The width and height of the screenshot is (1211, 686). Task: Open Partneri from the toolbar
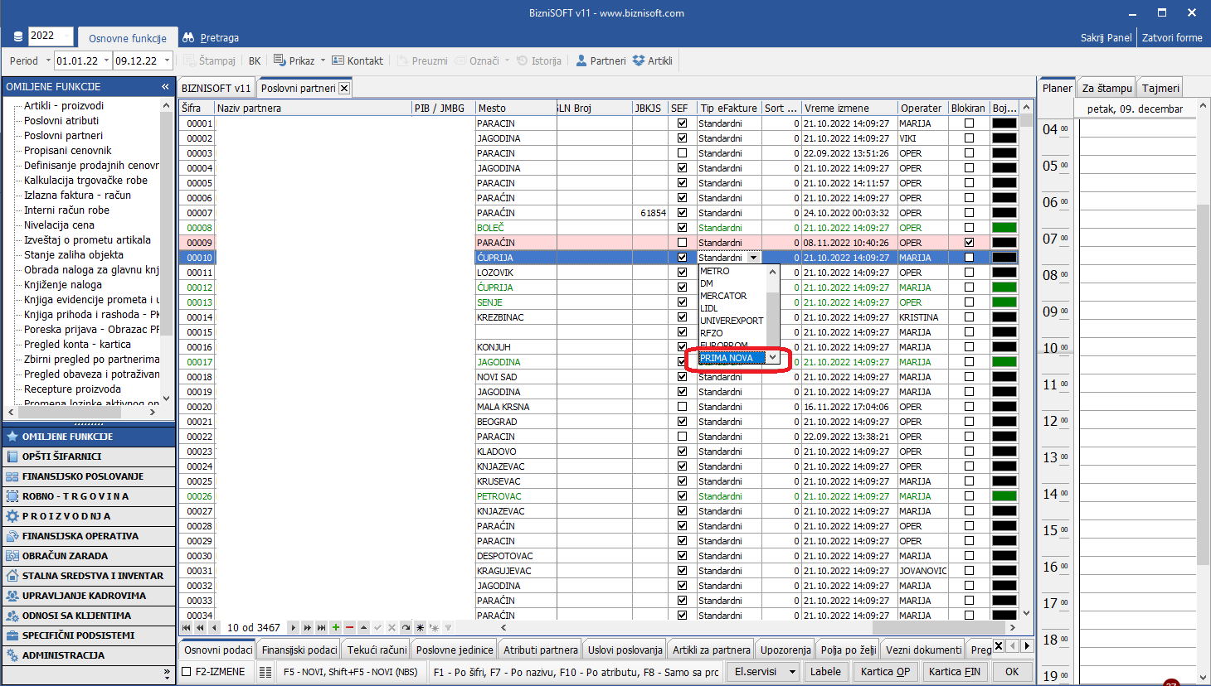(601, 60)
